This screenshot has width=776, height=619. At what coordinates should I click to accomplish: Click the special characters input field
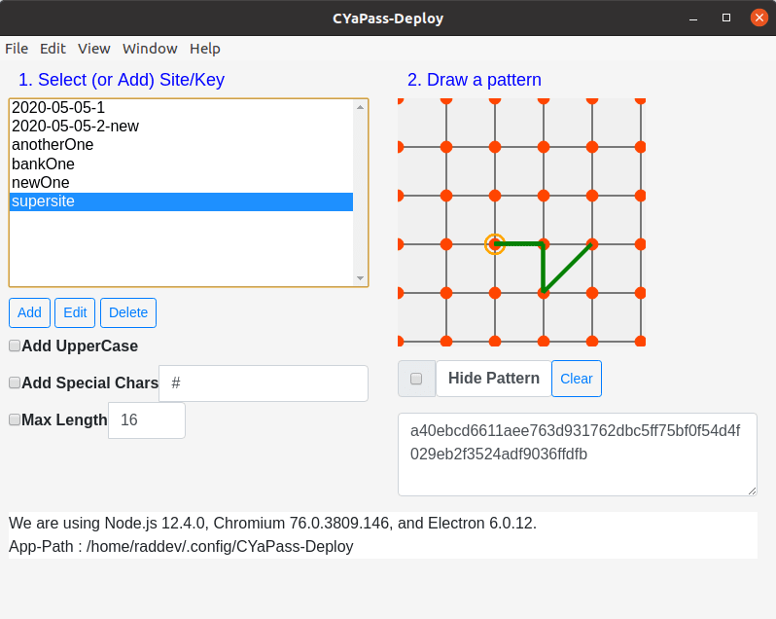[263, 383]
